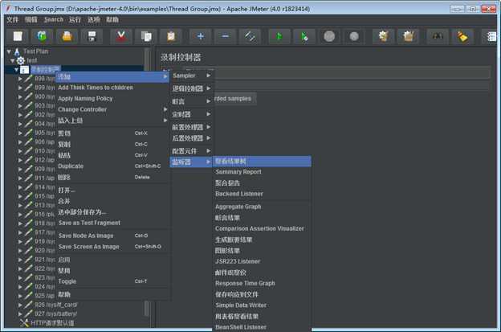Click the Open file toolbar icon
Screen dimensions: 501x332
tap(67, 36)
